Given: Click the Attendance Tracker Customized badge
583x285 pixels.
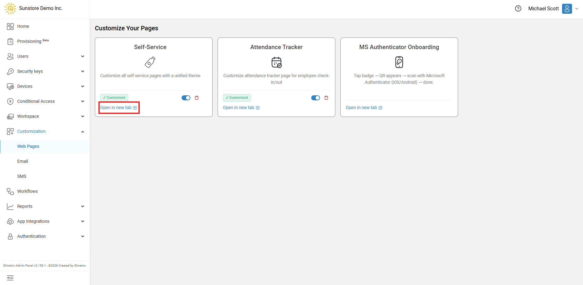Looking at the screenshot, I should click(x=237, y=97).
